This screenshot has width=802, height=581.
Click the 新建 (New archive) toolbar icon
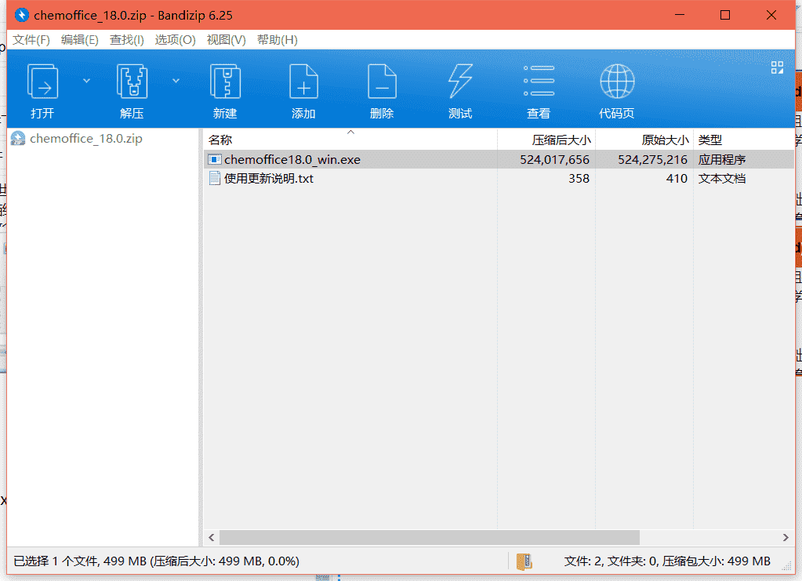coord(225,82)
